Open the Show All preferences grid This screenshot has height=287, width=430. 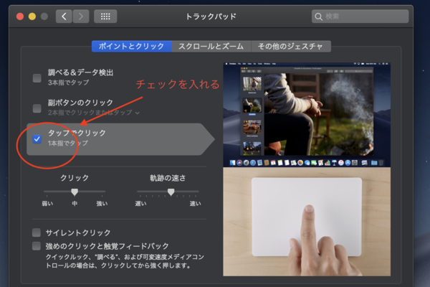(105, 16)
